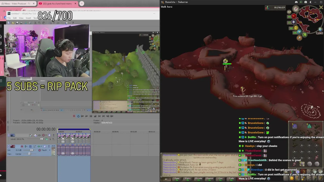This screenshot has width=324, height=182.
Task: Open the Edit menu in VEGAS
Action: coord(15,18)
